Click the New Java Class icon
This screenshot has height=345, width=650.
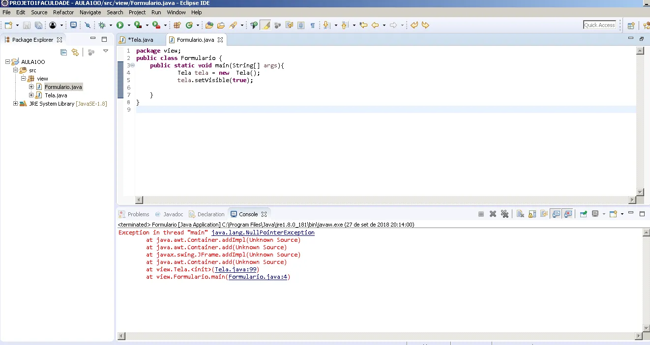pos(189,25)
